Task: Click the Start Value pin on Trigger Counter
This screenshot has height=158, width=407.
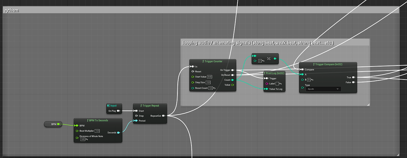Action: 193,77
